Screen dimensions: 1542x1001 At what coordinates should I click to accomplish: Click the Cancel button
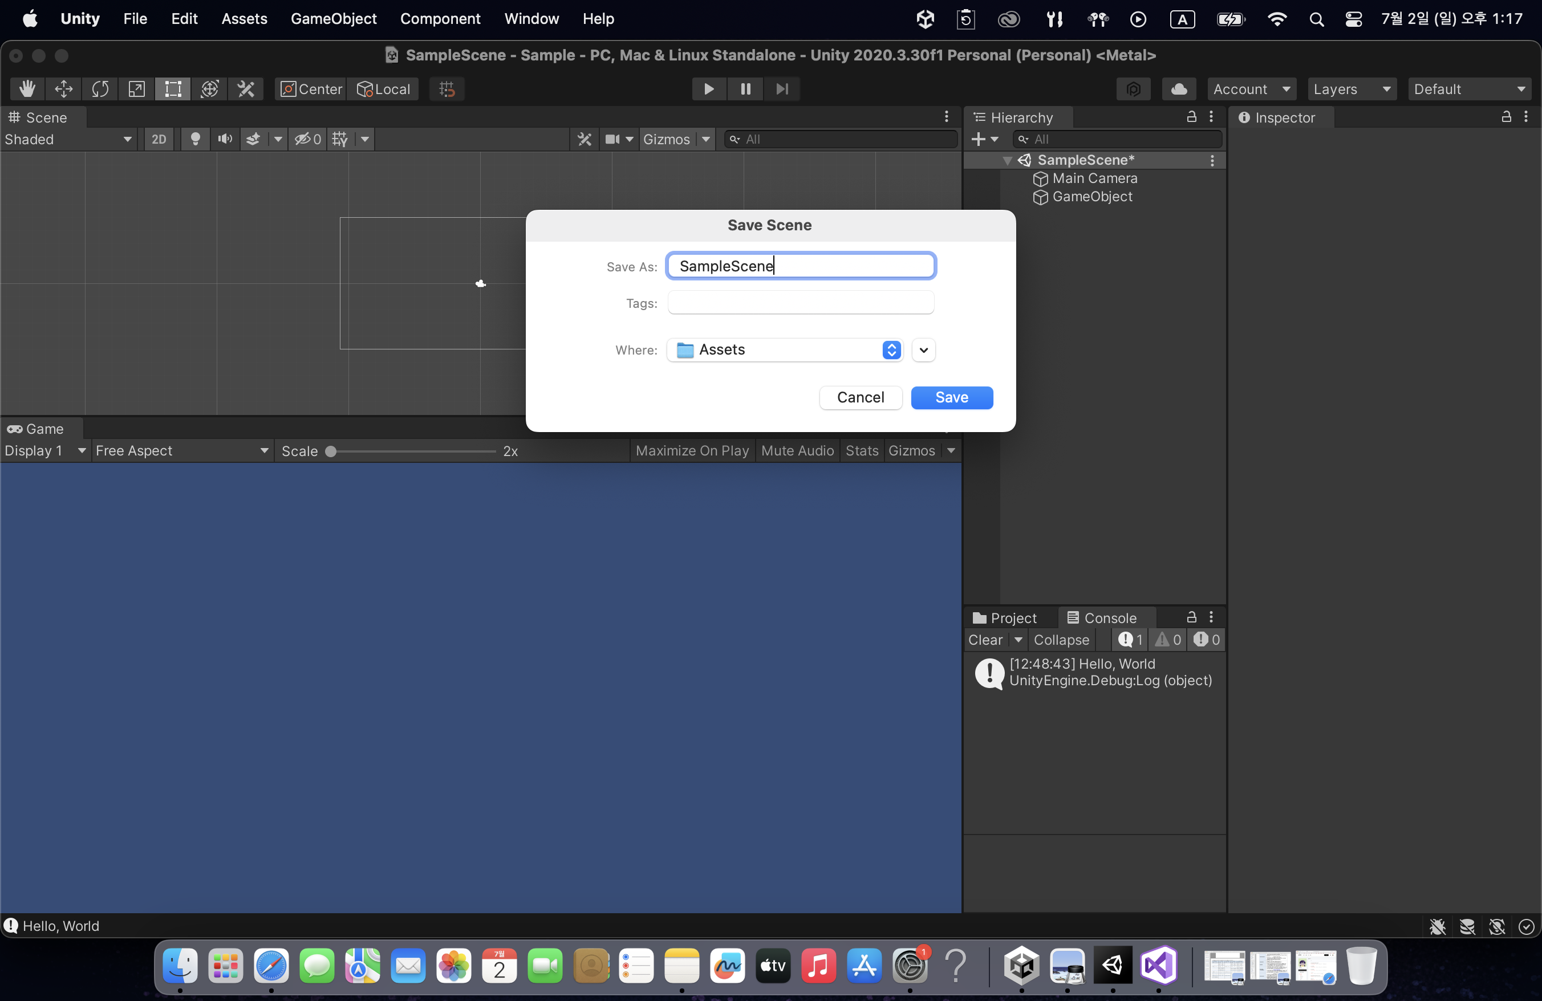pyautogui.click(x=860, y=397)
